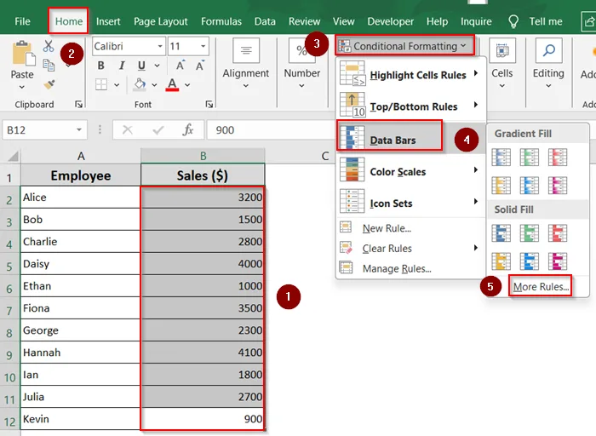Choose red gradient fill data bar

point(558,158)
